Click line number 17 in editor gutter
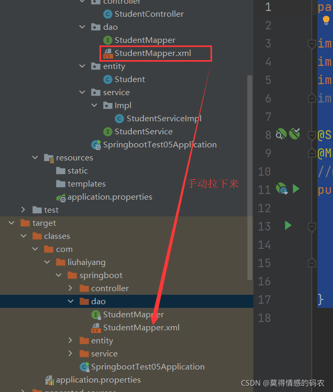This screenshot has width=333, height=392. click(x=264, y=299)
